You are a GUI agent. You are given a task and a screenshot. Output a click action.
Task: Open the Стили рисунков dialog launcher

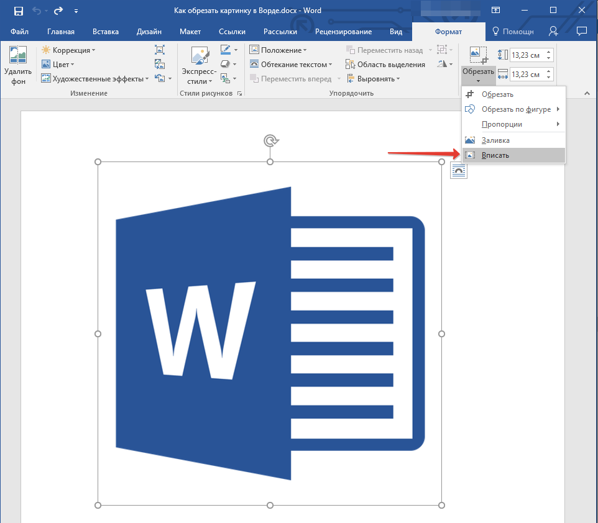pyautogui.click(x=239, y=93)
